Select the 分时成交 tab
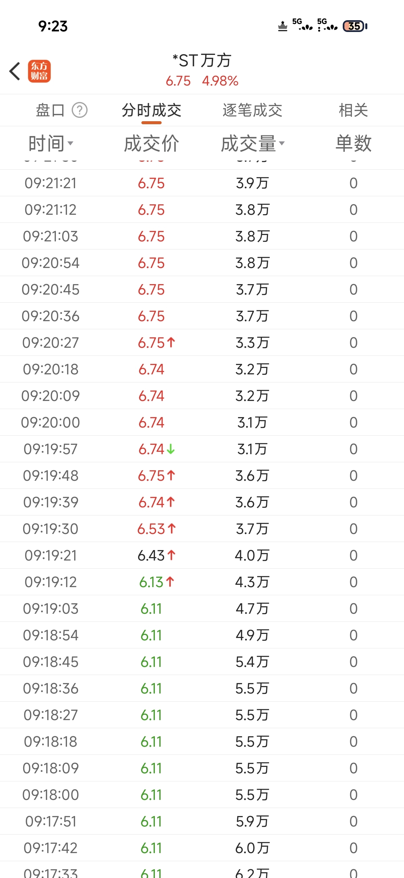 [151, 110]
